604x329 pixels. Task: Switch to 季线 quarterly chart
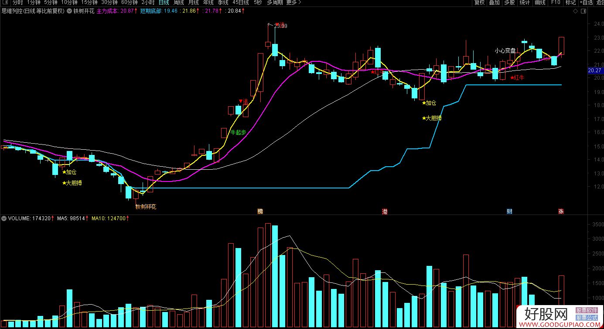pyautogui.click(x=223, y=3)
